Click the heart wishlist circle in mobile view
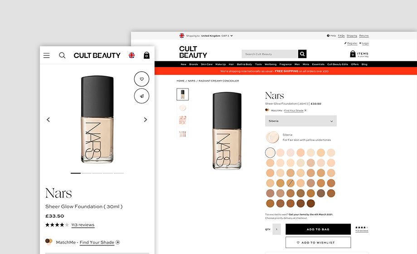This screenshot has height=254, width=417. click(x=141, y=79)
